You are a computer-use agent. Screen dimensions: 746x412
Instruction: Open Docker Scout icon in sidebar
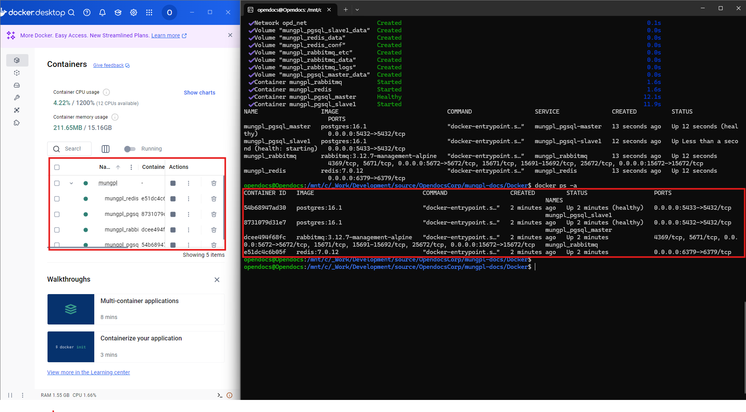(x=17, y=110)
